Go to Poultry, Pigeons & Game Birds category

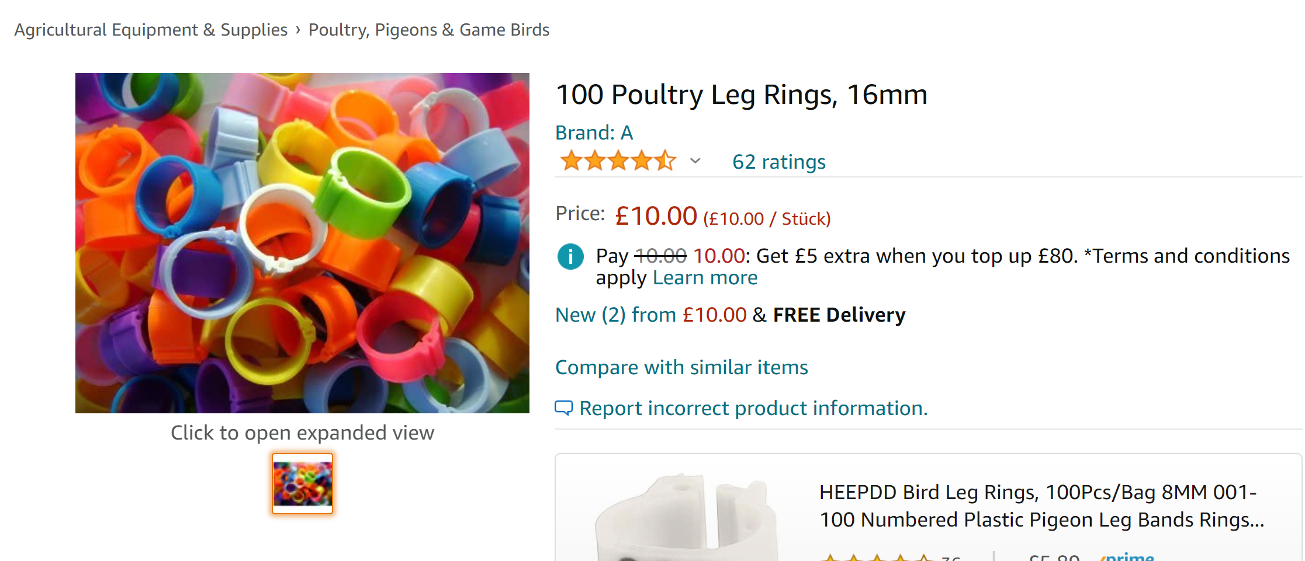click(x=429, y=30)
